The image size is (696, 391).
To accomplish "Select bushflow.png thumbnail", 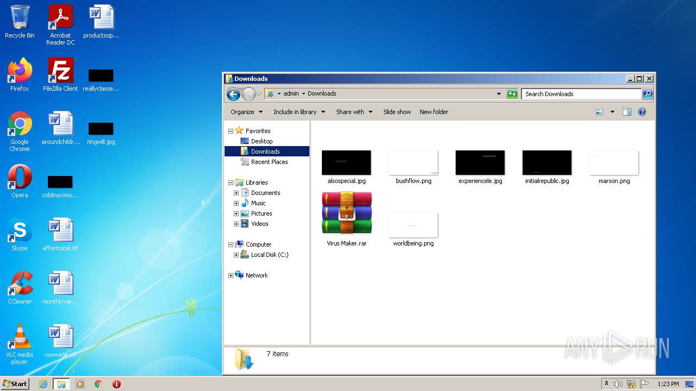I will [413, 168].
